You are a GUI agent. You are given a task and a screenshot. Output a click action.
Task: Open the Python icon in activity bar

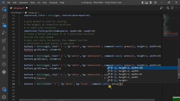click(x=4, y=72)
